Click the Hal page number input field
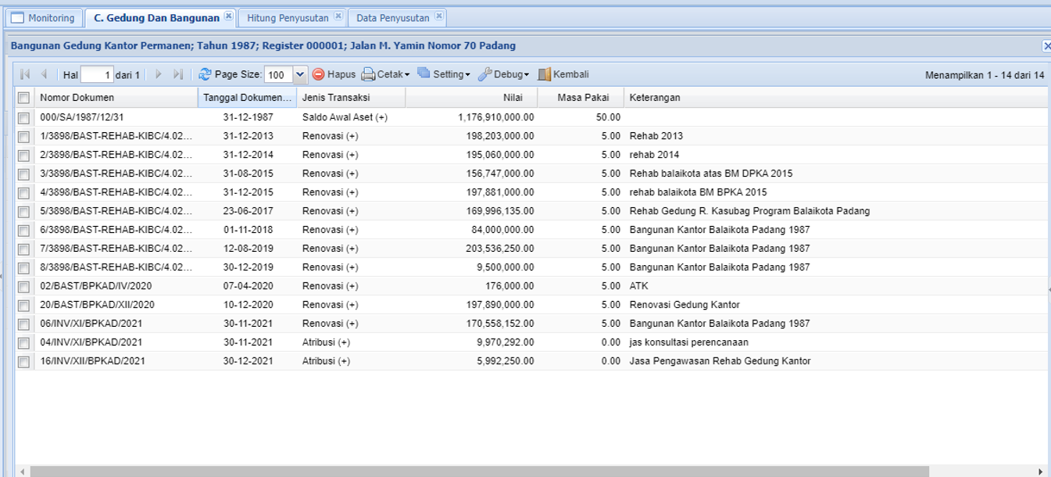The image size is (1051, 477). [x=97, y=75]
